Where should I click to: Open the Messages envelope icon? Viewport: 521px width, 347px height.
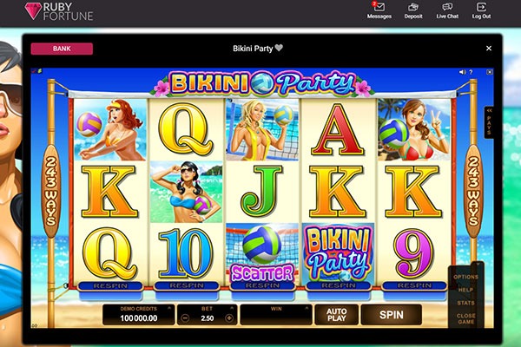point(379,7)
